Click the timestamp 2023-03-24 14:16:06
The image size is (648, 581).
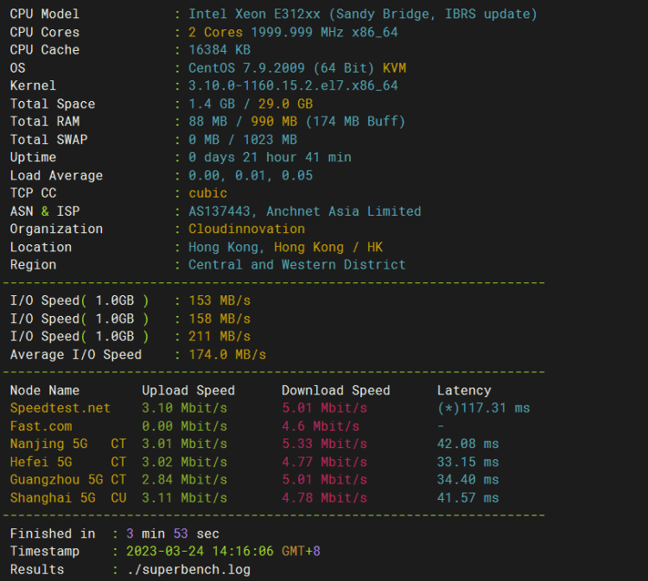point(200,552)
